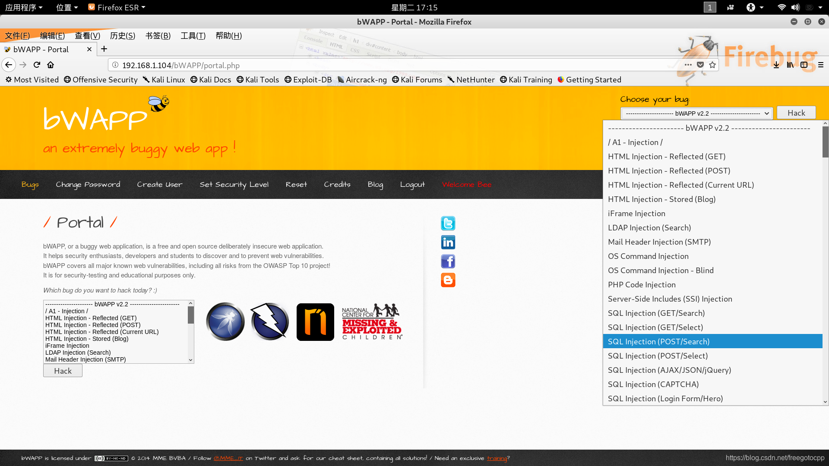The image size is (829, 466).
Task: Open the 书签(B) bookmarks menu
Action: (x=158, y=35)
